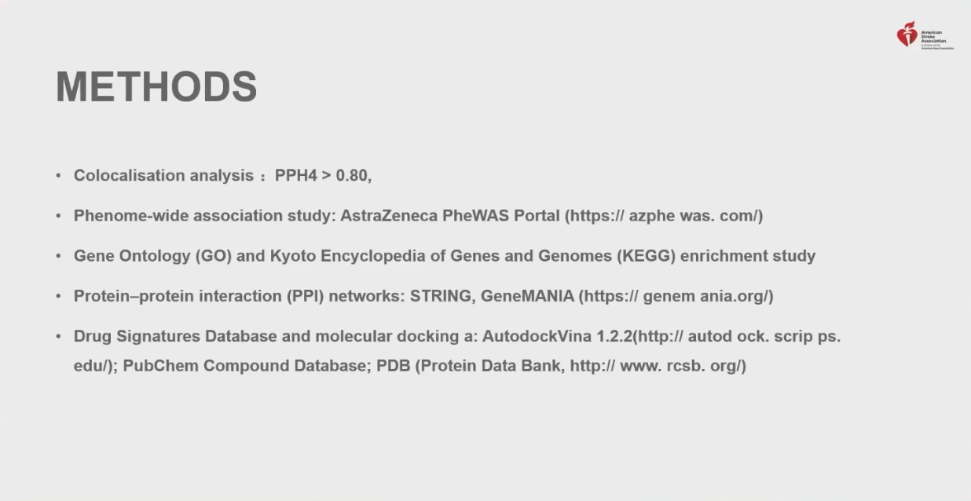The height and width of the screenshot is (501, 971).
Task: Click the Protein–protein interaction (PPI) networks text
Action: point(239,296)
